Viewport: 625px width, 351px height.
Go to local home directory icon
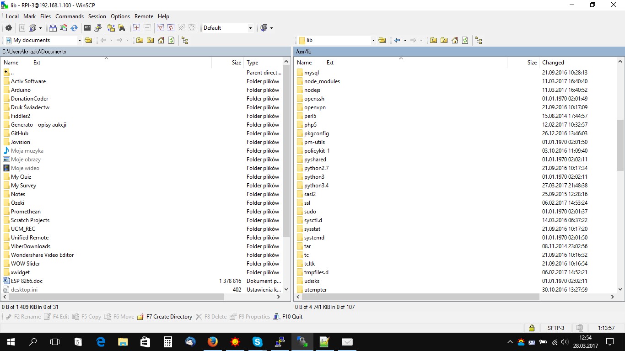pos(161,40)
